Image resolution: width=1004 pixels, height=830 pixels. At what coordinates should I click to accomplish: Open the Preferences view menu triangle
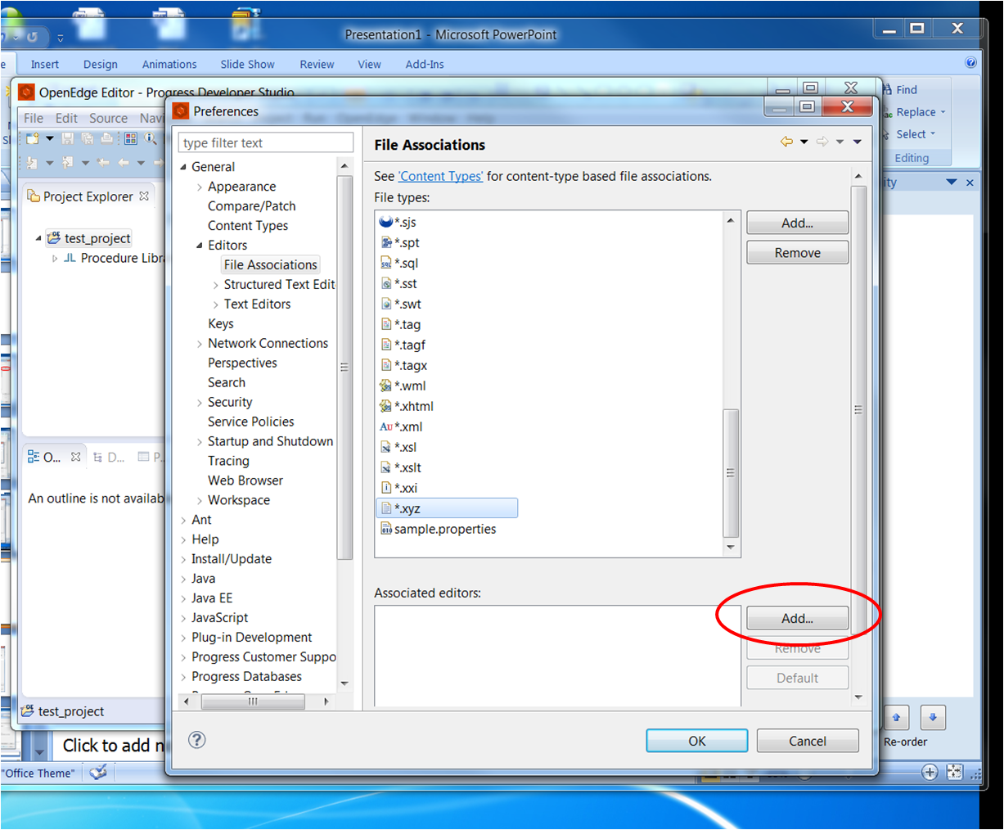tap(857, 142)
